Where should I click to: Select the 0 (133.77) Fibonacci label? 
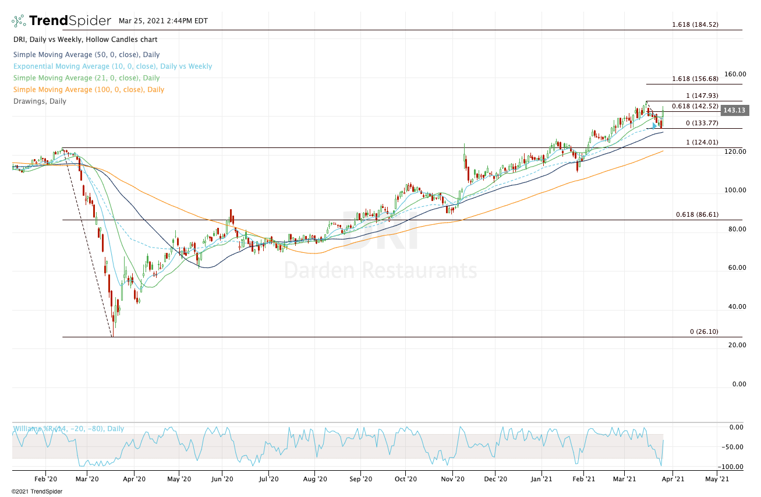tap(702, 123)
